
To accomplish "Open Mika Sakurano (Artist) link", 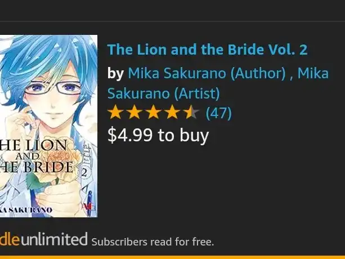I will (218, 83).
